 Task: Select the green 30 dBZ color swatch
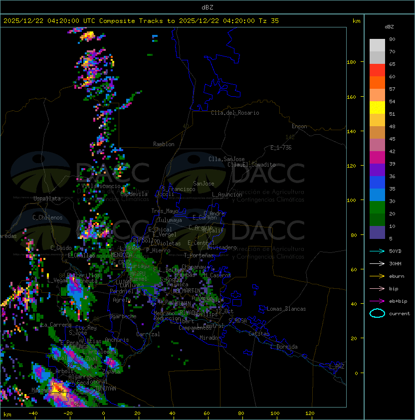pos(377,208)
